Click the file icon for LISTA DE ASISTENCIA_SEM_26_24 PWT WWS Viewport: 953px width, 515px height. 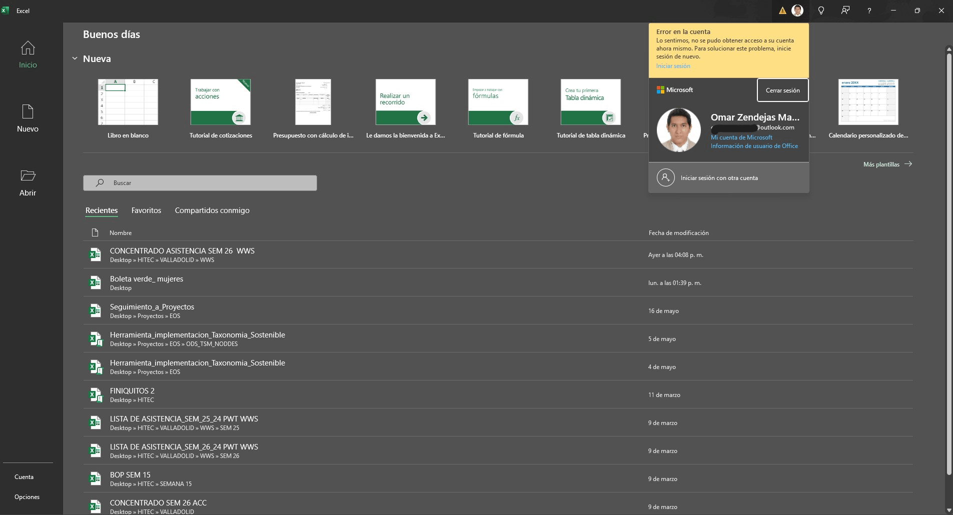coord(95,450)
